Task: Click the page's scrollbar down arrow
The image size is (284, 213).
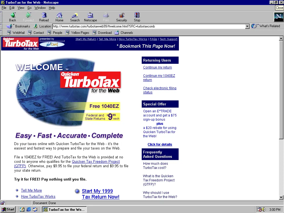Action: (x=281, y=197)
